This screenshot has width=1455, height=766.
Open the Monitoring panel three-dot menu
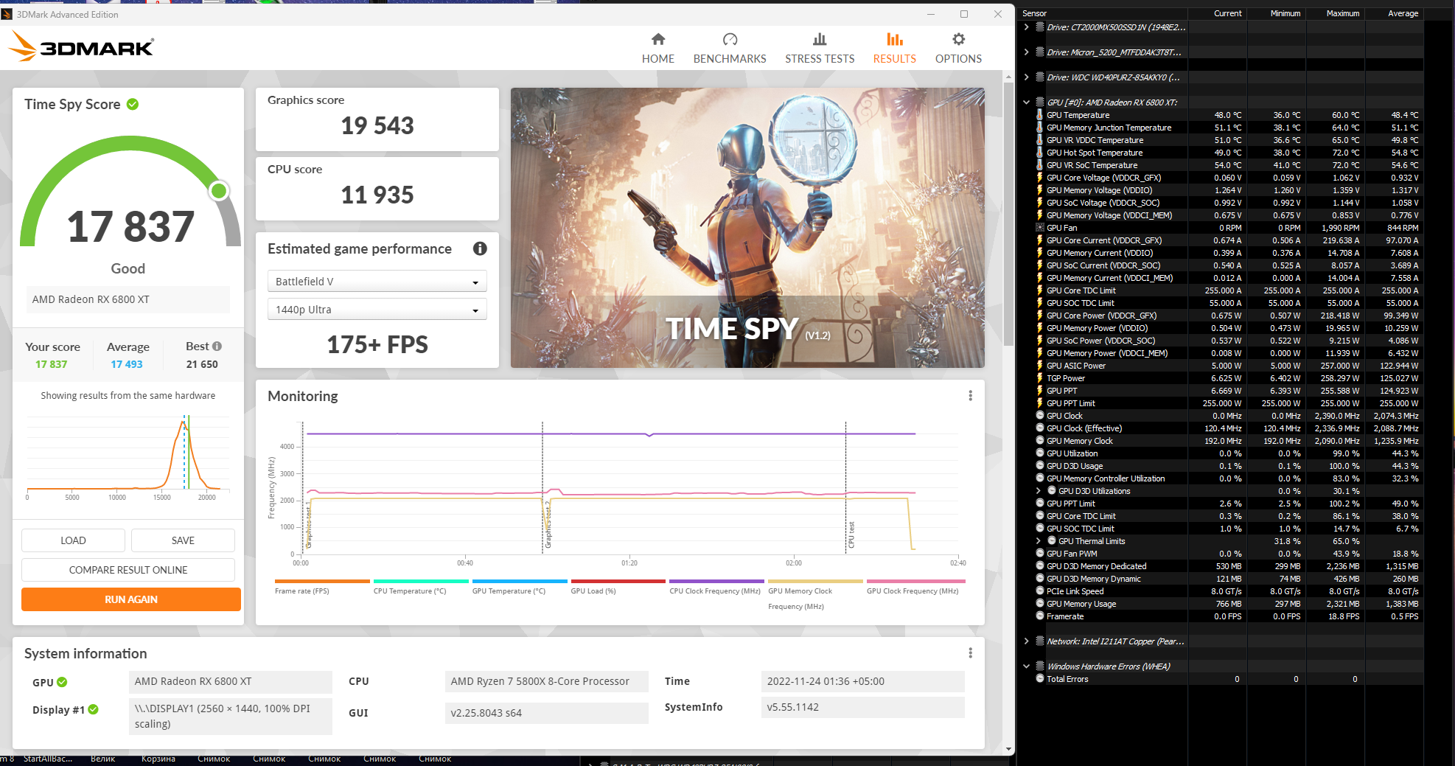pyautogui.click(x=970, y=396)
